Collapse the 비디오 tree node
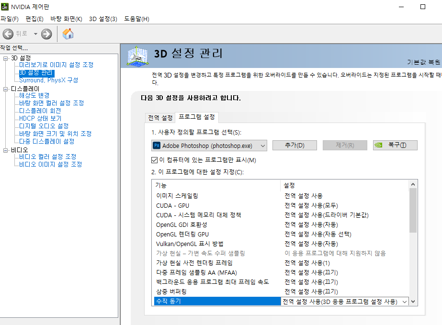 [x=5, y=150]
